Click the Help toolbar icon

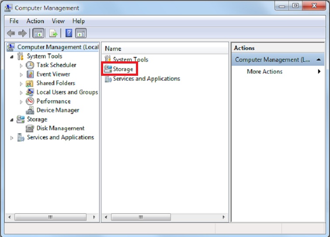(x=69, y=33)
